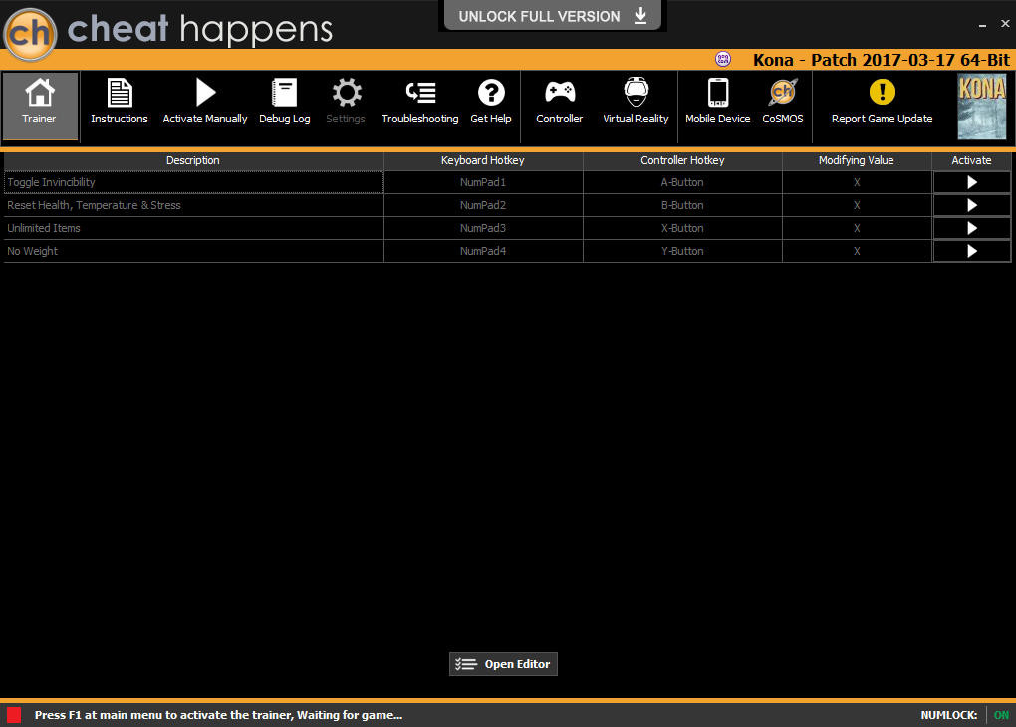Click the Y-Button controller hotkey cell
1016x727 pixels.
tap(682, 251)
